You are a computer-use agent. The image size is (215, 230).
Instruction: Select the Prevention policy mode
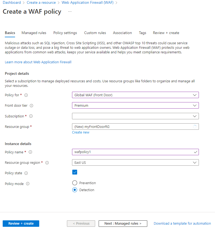coord(75,183)
